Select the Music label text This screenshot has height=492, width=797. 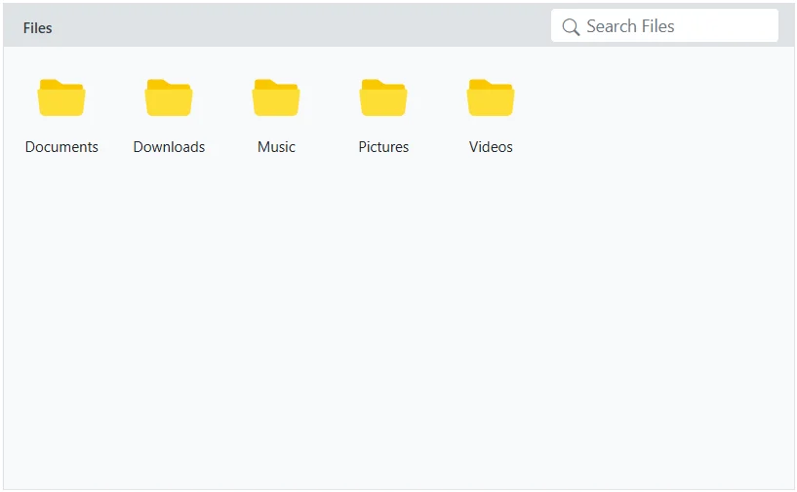point(276,147)
